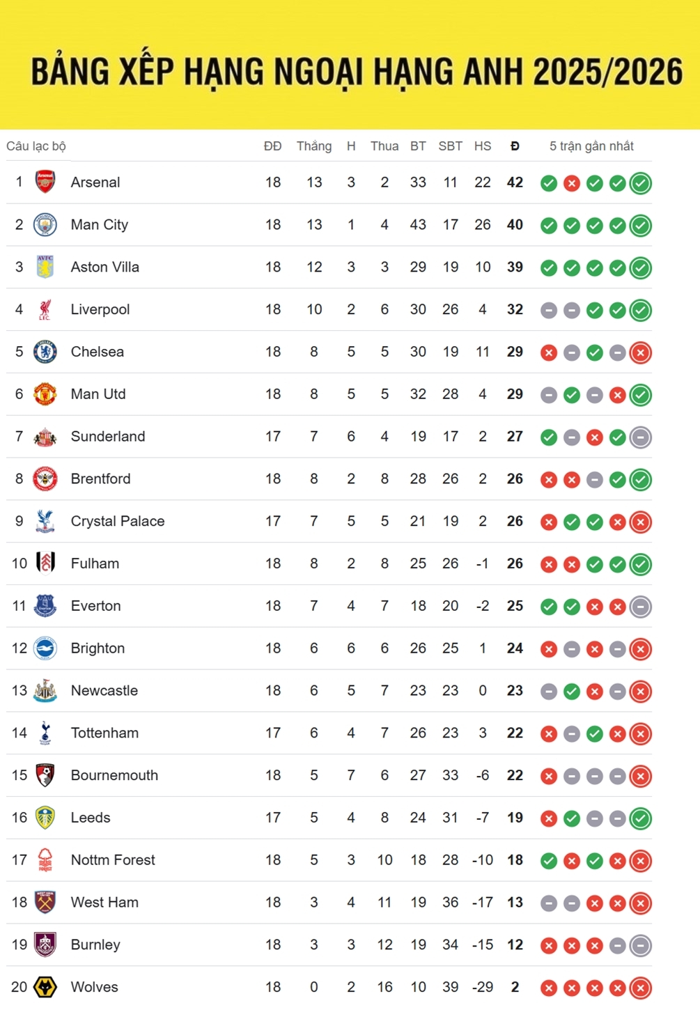Viewport: 700px width, 1019px height.
Task: Click the Man City club crest
Action: coord(45,225)
